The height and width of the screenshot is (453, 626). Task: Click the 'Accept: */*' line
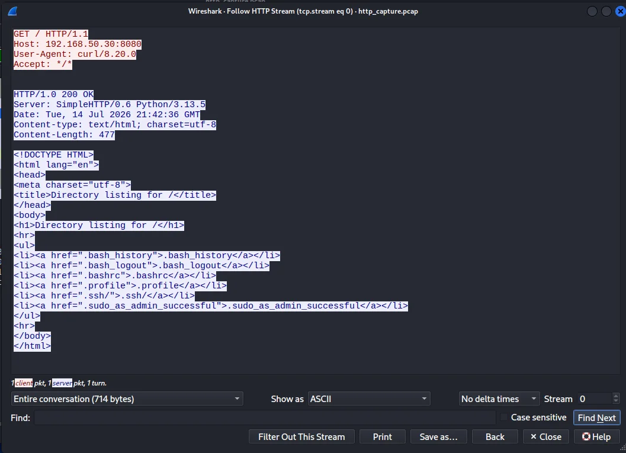[x=43, y=65]
